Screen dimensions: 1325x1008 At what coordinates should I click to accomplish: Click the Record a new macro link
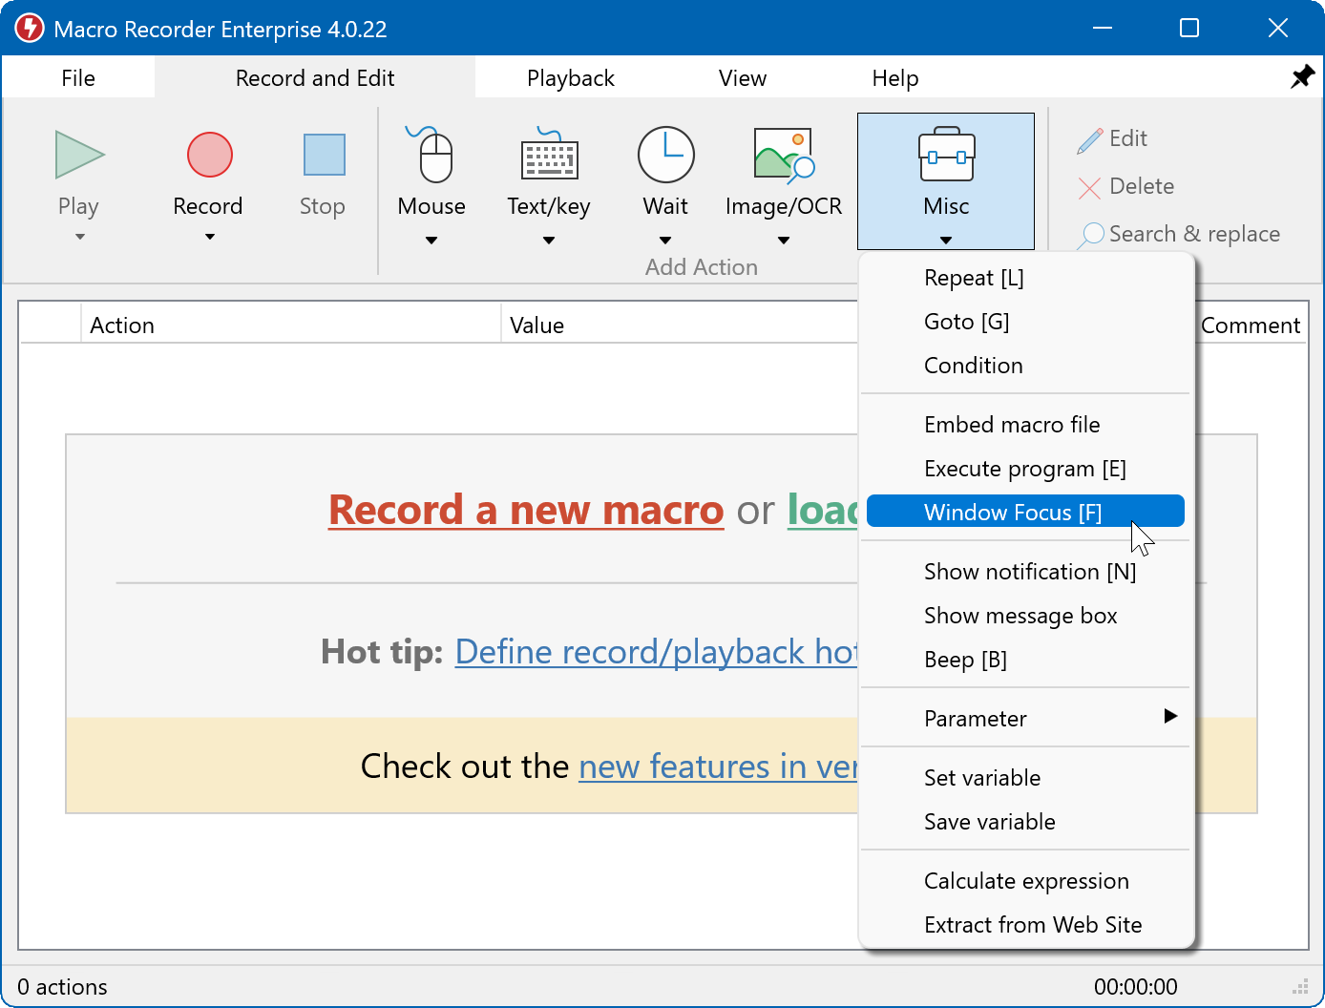pyautogui.click(x=526, y=510)
